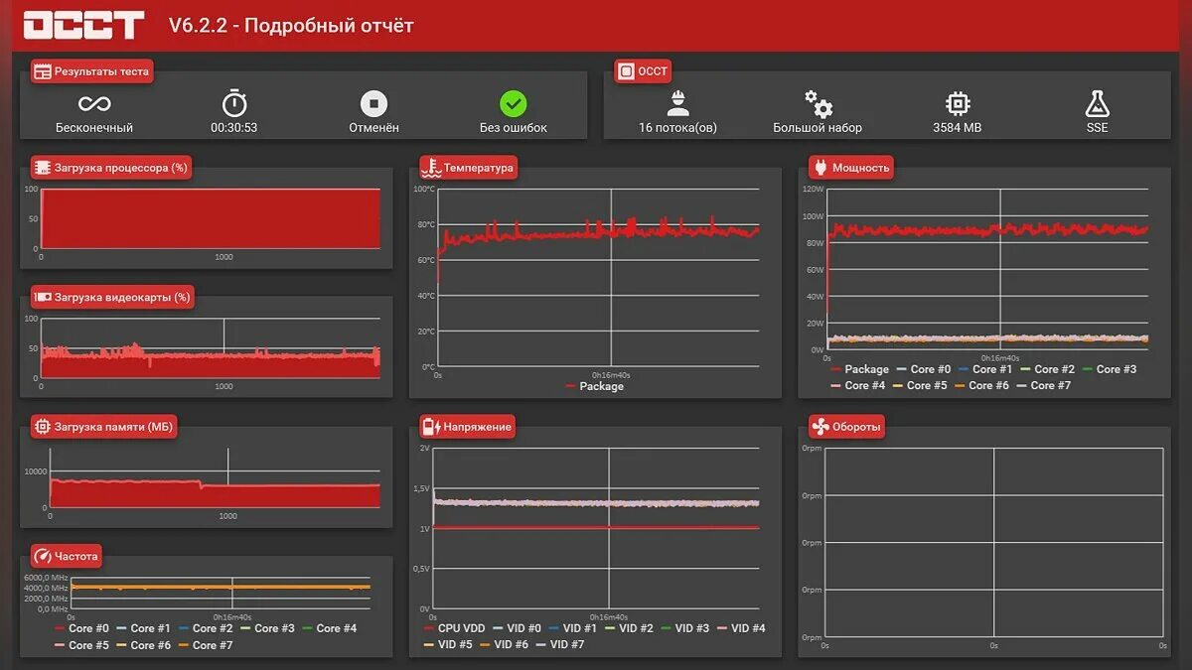Click the 16 потока(ов) text
This screenshot has height=670, width=1192.
677,127
